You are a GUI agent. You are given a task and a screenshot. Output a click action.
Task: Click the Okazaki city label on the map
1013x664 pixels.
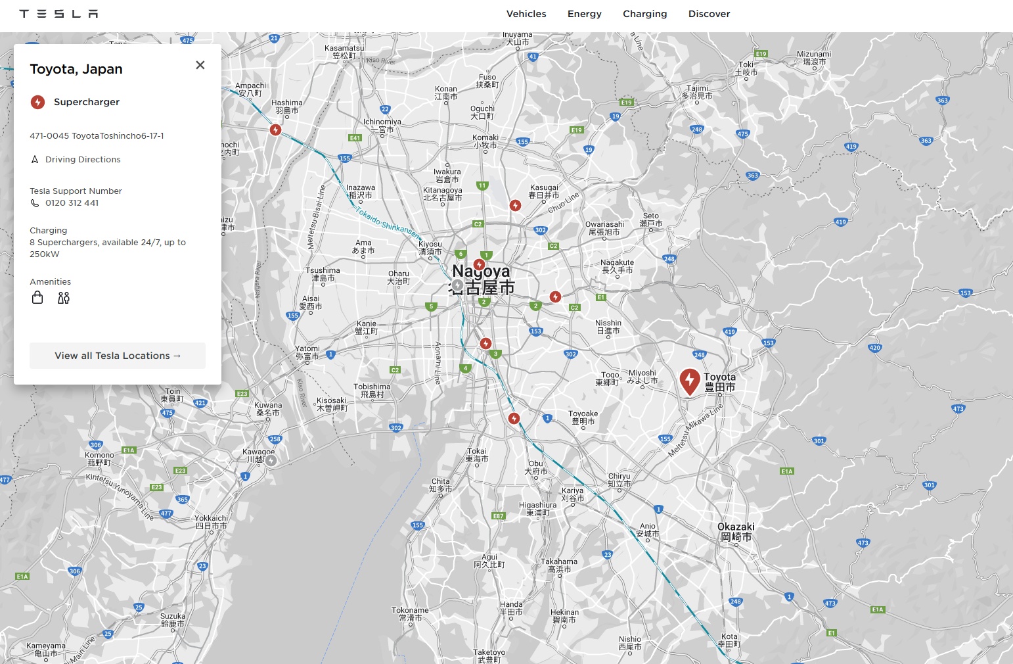(x=736, y=532)
